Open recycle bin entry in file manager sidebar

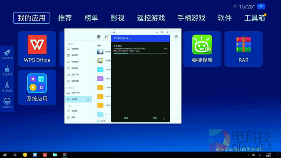[x=78, y=111]
